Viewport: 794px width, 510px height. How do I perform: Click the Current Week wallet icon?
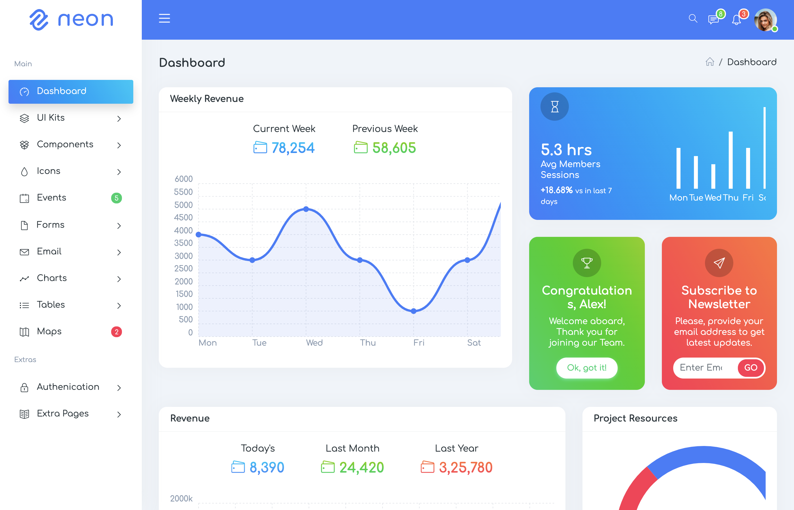click(x=260, y=147)
